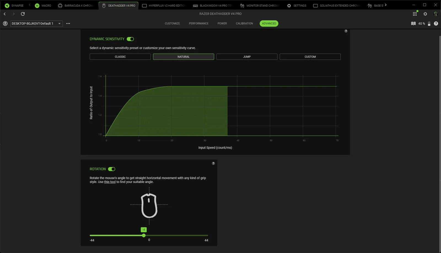Open the Blackwidow V4 Pro 75% tab
Viewport: 441px width, 253px height.
pyautogui.click(x=213, y=6)
